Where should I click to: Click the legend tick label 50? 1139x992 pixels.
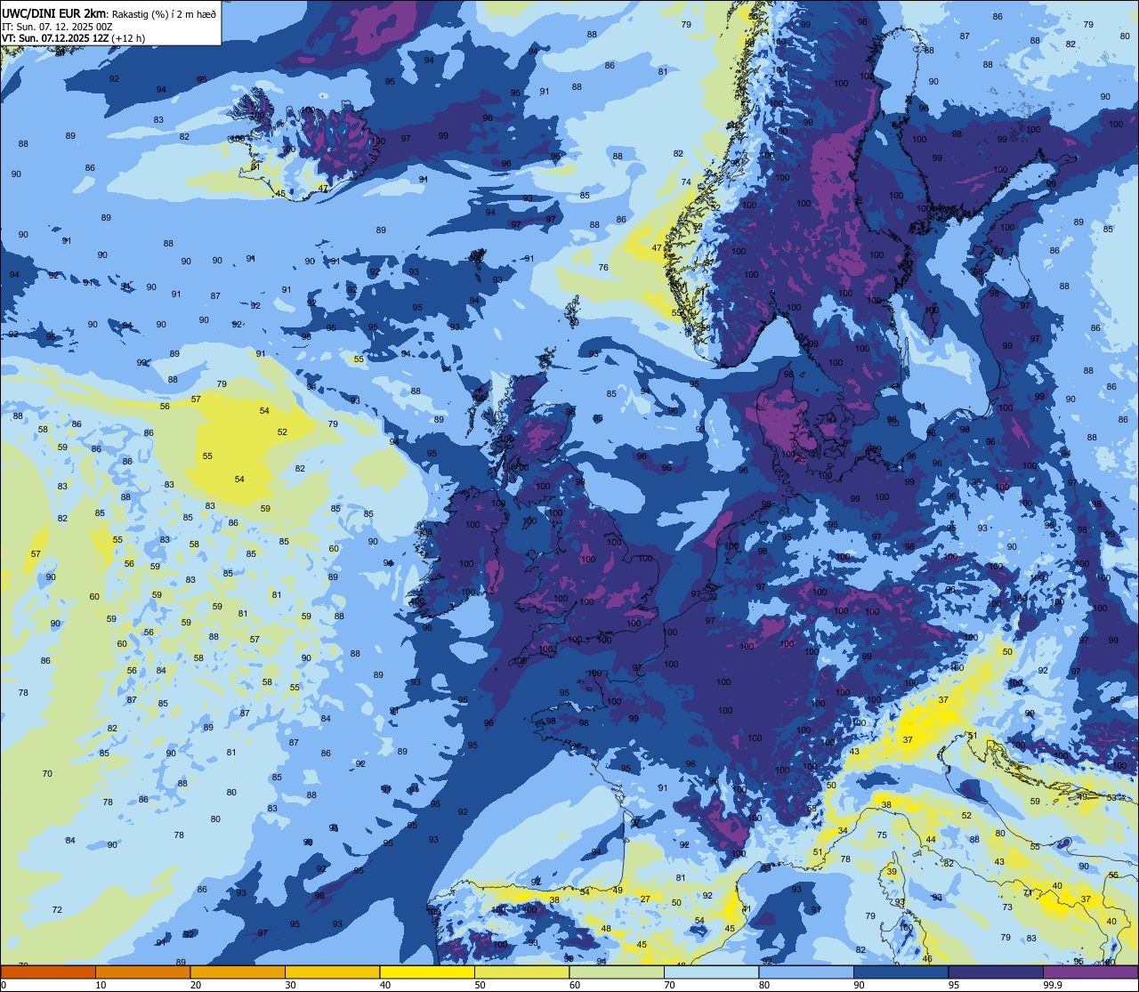[480, 985]
